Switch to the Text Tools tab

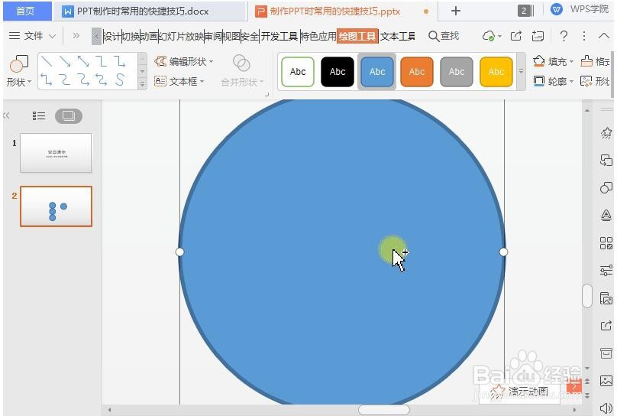pos(397,36)
